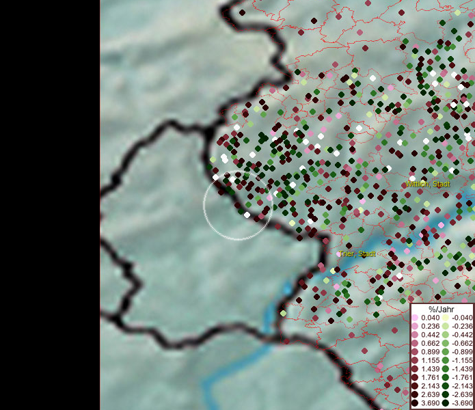Select the dark green -1.761 legend swatch

click(446, 378)
